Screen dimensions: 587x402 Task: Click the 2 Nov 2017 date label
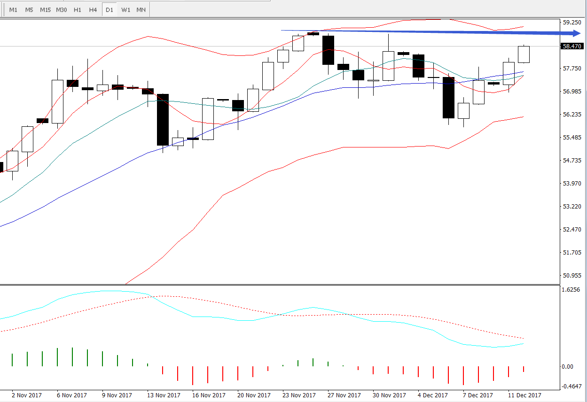point(26,395)
